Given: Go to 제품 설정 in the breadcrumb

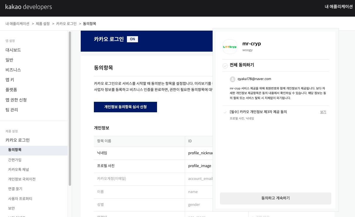Looking at the screenshot, I should pyautogui.click(x=43, y=24).
